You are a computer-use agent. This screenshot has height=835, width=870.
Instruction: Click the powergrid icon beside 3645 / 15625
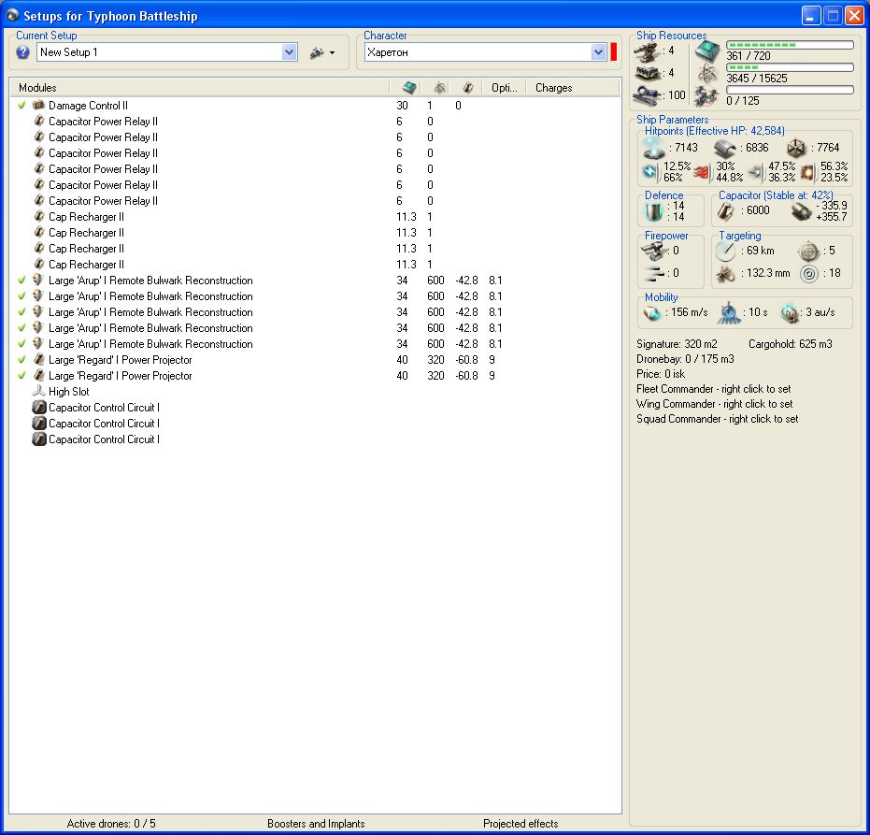[x=707, y=73]
